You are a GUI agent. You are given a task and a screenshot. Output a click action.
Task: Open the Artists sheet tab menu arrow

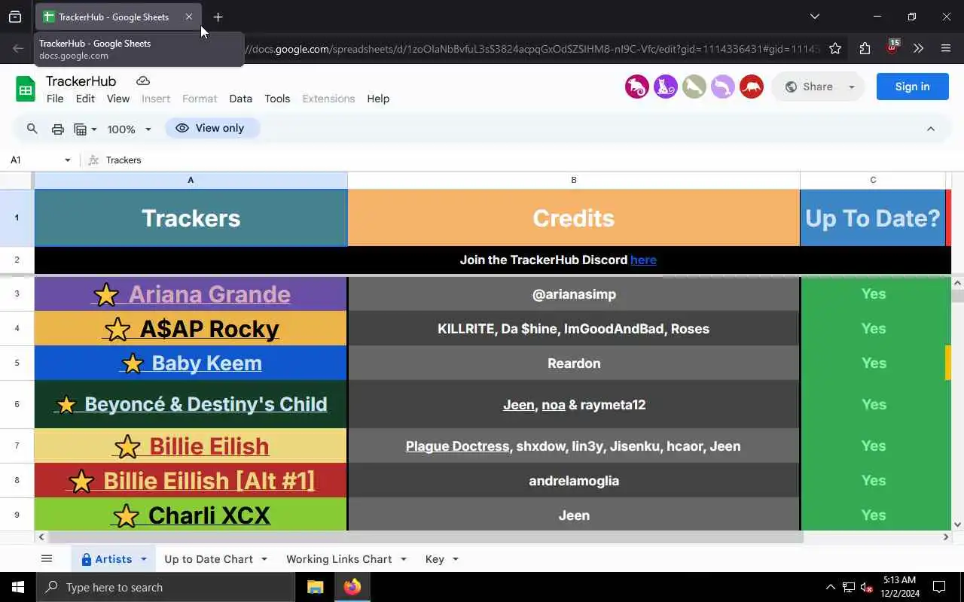143,559
